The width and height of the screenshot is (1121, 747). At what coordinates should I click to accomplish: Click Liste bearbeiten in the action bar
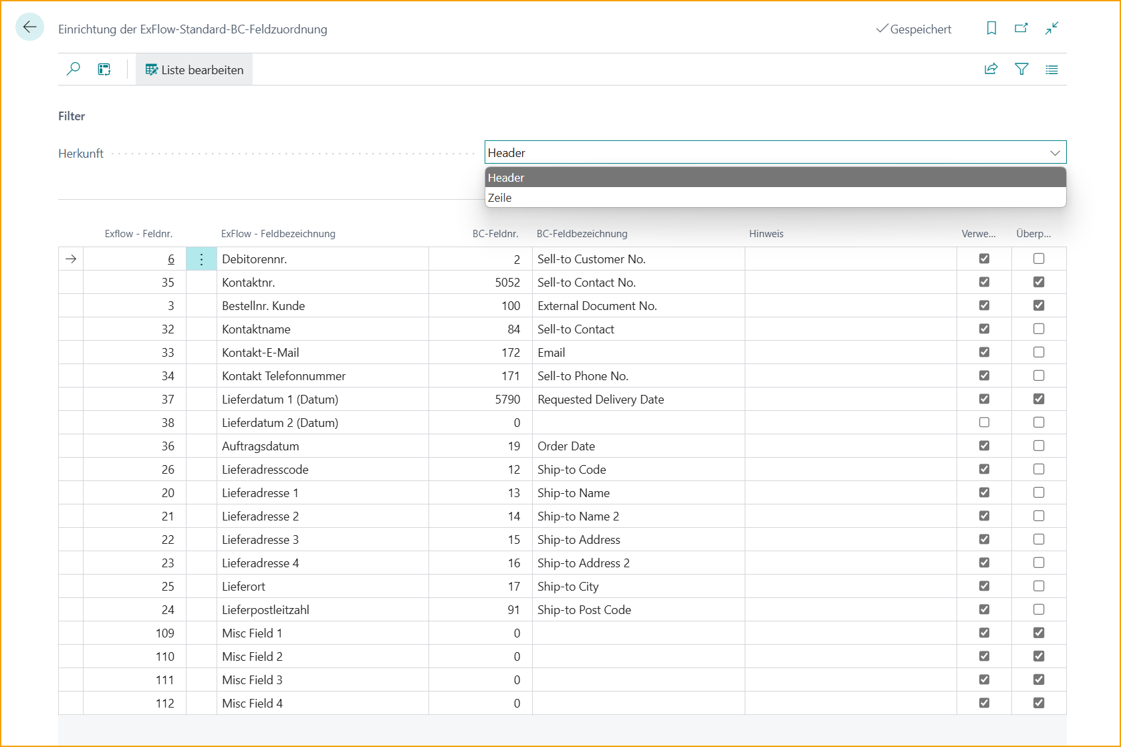pos(195,70)
